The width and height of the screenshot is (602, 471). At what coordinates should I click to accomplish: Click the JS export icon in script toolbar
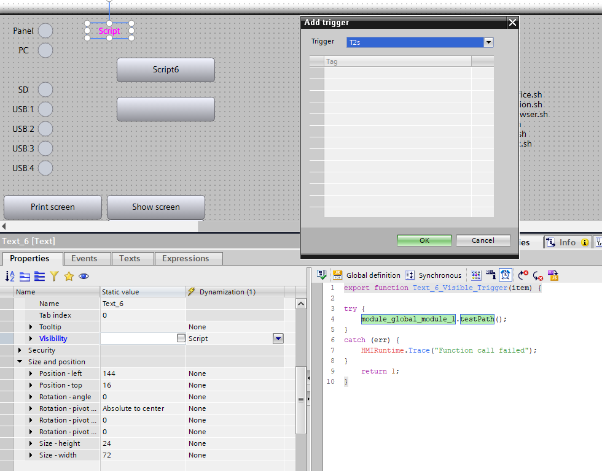(553, 275)
